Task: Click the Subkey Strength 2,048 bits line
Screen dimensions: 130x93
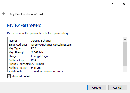Action: pyautogui.click(x=26, y=64)
